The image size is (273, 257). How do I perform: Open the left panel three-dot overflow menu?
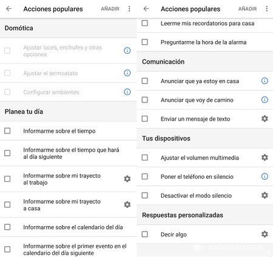coord(129,8)
